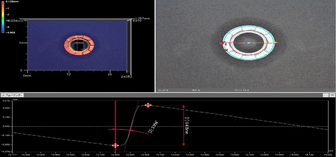The image size is (336, 157).
Task: Select red point labeled 2 on ring
Action: [223, 43]
